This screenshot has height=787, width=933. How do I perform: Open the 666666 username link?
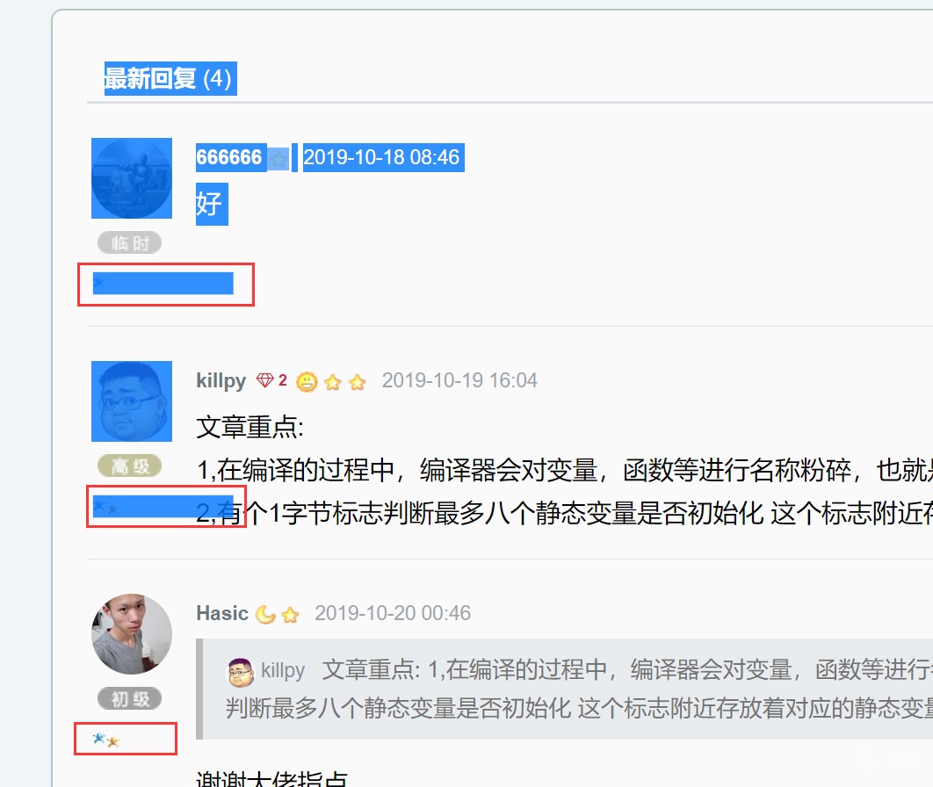tap(229, 157)
